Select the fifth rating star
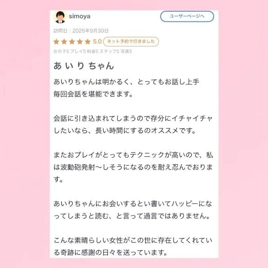The image size is (268, 268). (x=87, y=41)
